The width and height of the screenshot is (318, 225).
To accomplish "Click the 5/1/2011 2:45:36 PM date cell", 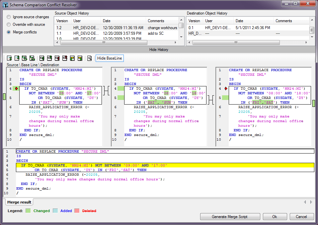I will coord(253,28).
